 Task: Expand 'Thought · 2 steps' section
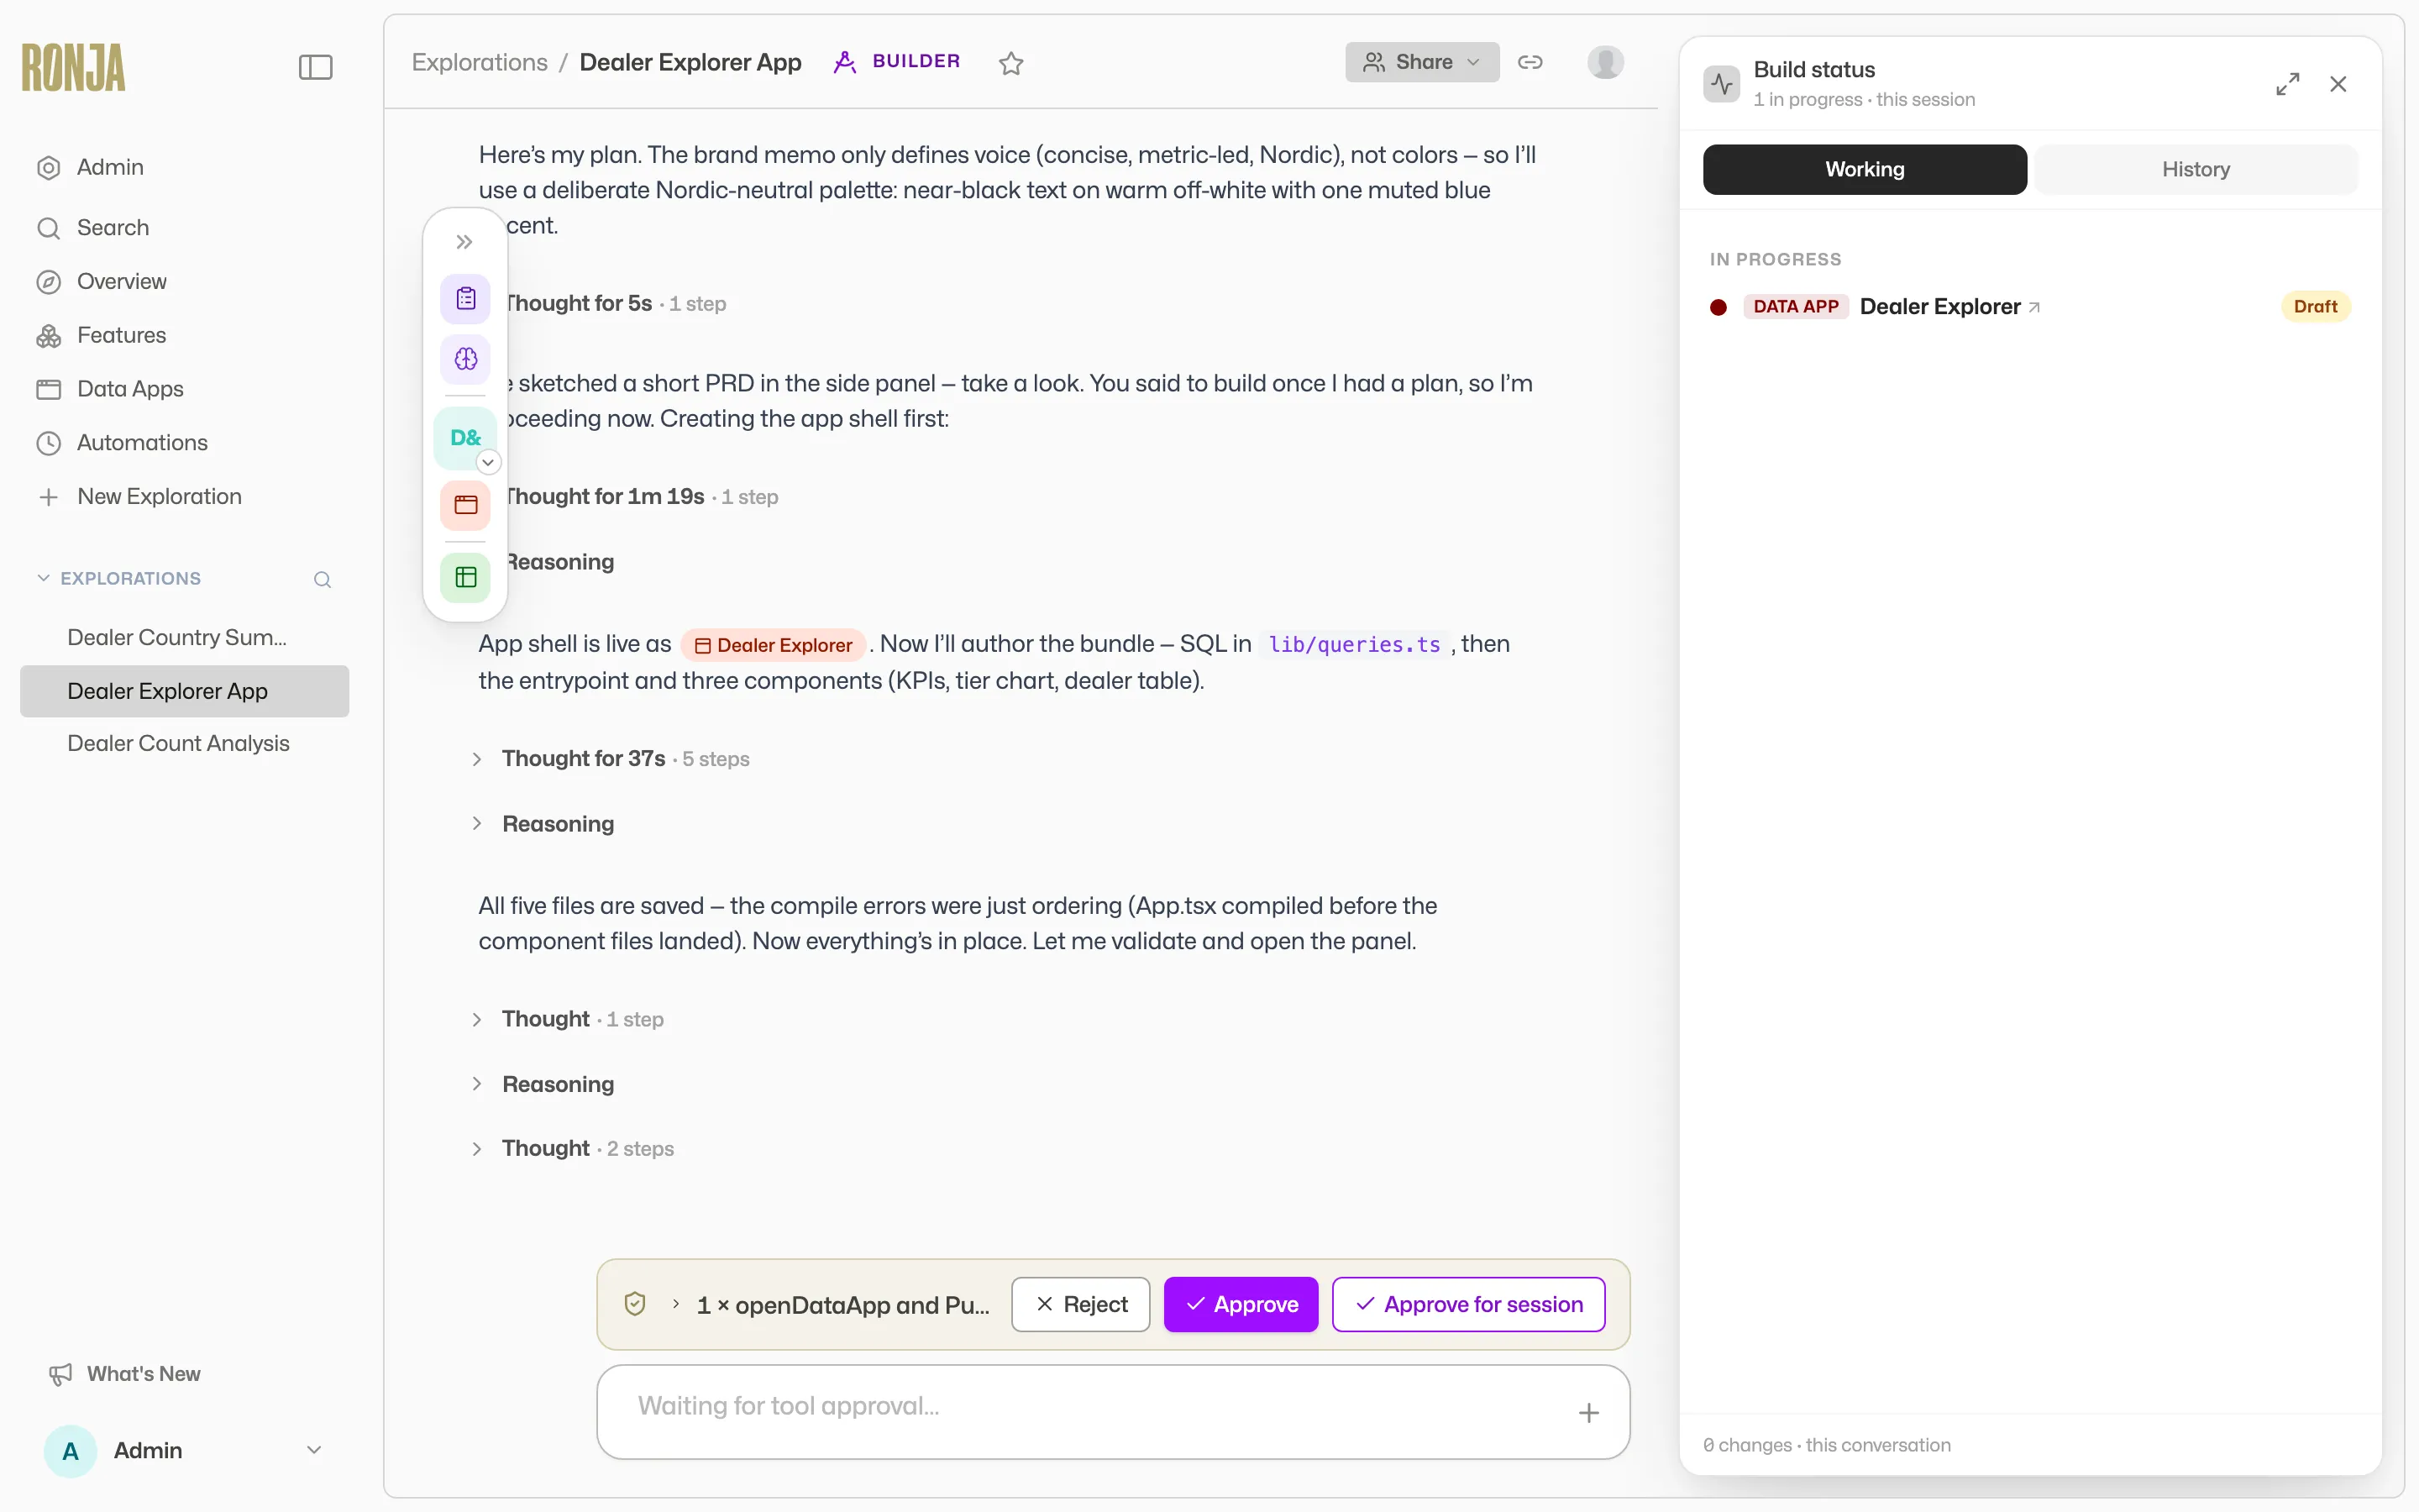coord(573,1149)
